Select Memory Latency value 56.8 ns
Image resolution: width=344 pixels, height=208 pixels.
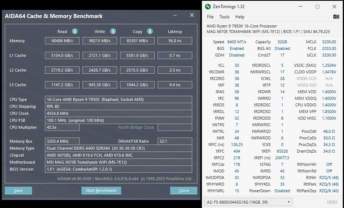175,41
